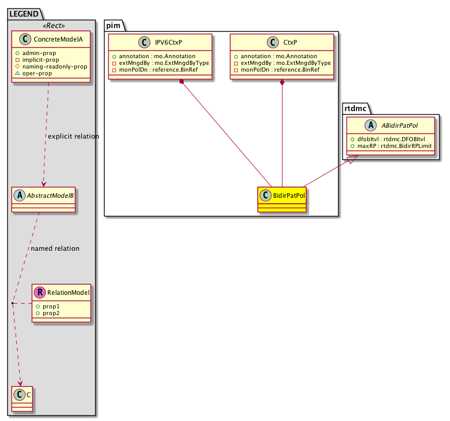This screenshot has height=421, width=450.
Task: Click the diamond icon beside naming-readonly-prop
Action: (17, 66)
